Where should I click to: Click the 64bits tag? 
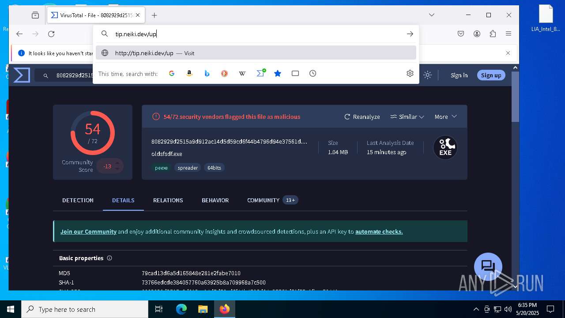click(x=214, y=168)
